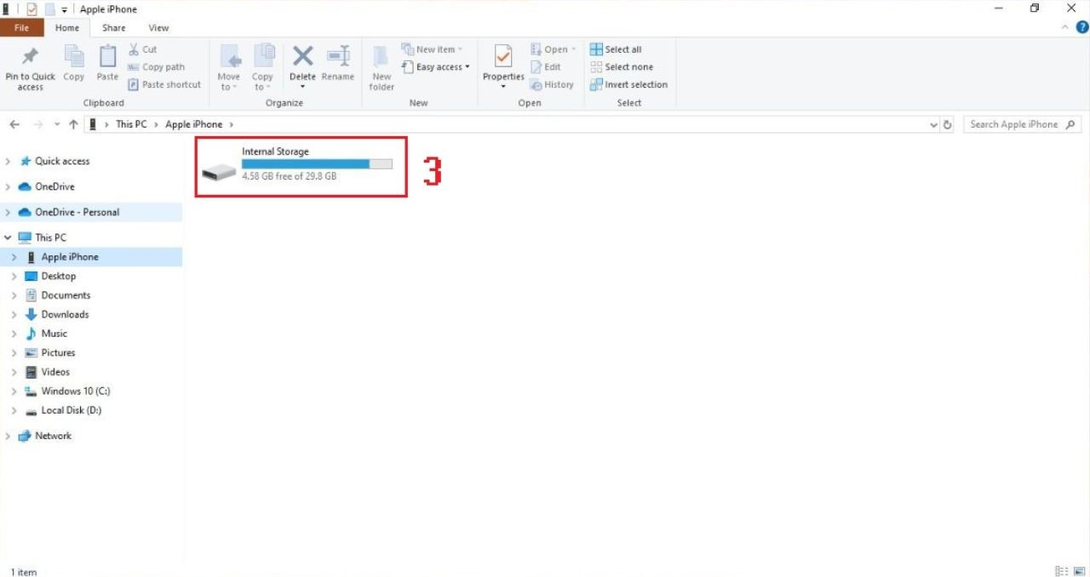Select Downloads in the navigation pane
This screenshot has width=1090, height=577.
[x=65, y=314]
